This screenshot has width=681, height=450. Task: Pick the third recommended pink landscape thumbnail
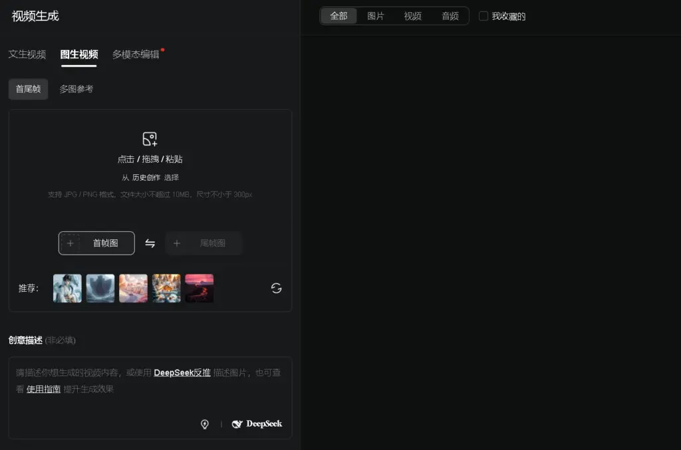133,288
